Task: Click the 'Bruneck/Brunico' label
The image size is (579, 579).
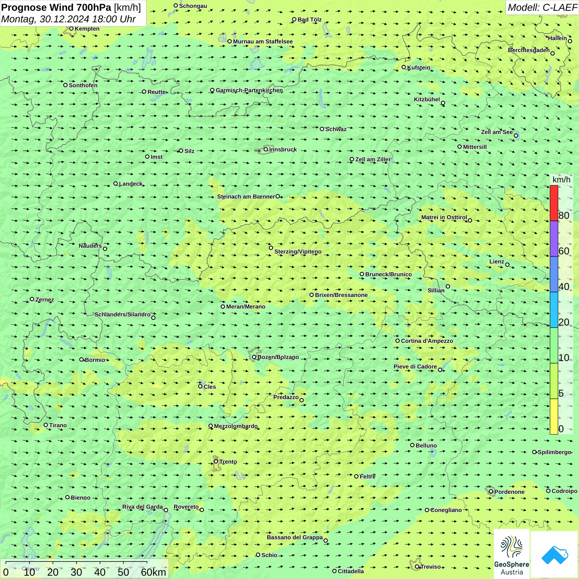Action: tap(388, 274)
